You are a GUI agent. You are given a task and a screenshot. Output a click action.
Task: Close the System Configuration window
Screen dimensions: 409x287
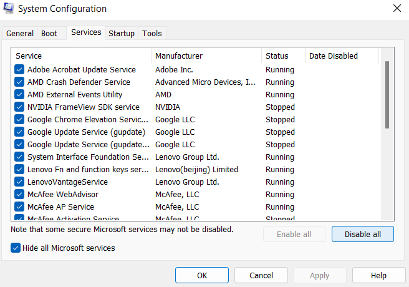point(397,9)
